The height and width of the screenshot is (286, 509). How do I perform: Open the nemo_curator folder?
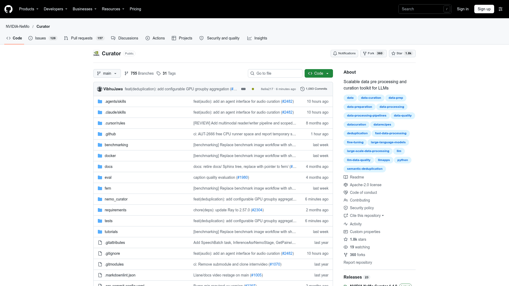pos(116,199)
